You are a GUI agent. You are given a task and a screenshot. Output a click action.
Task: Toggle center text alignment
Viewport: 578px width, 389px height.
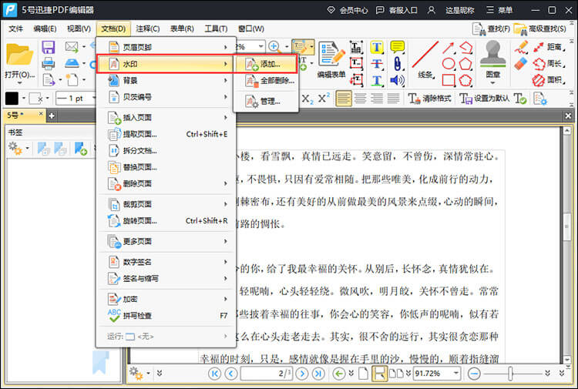[361, 99]
